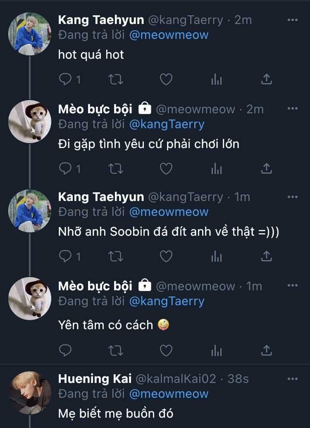The height and width of the screenshot is (428, 310).
Task: Share the "Nhỡ anh Soobin" tweet
Action: 267,256
